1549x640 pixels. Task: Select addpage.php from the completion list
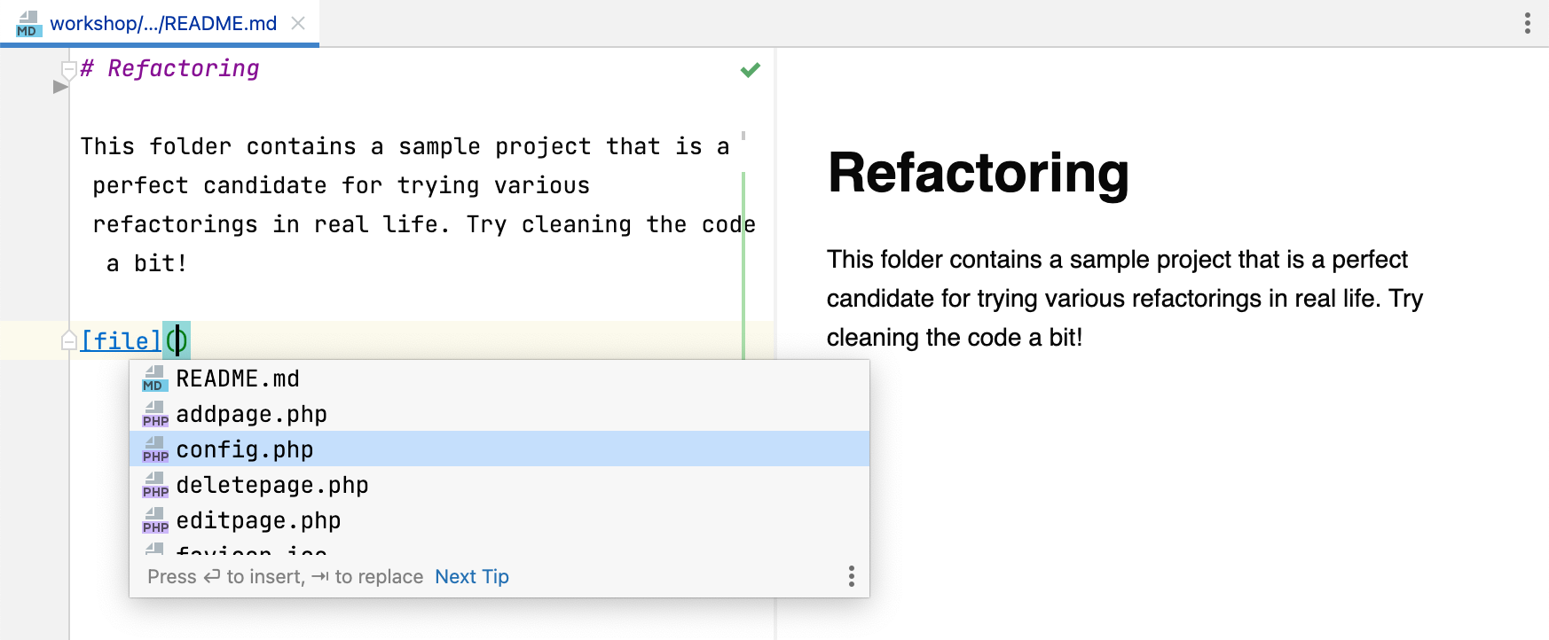coord(251,414)
